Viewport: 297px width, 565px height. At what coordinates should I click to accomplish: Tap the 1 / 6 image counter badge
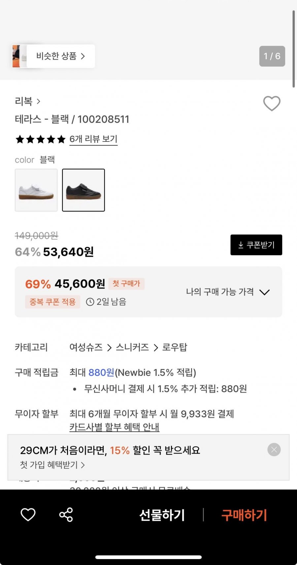tap(272, 56)
